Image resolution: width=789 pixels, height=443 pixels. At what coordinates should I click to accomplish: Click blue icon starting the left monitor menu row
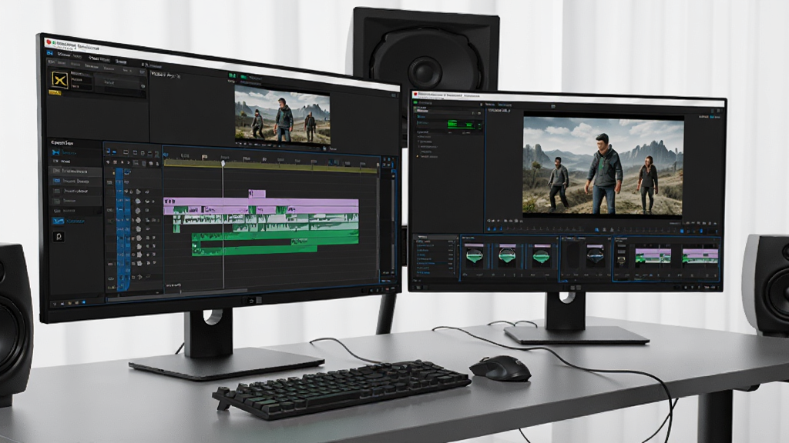50,53
